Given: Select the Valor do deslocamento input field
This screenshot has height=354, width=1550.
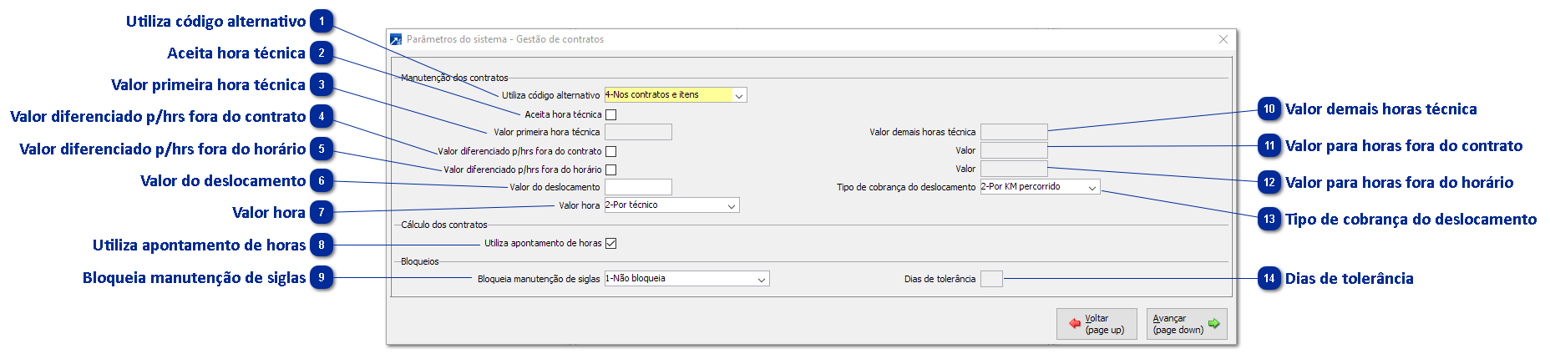Looking at the screenshot, I should tap(638, 187).
